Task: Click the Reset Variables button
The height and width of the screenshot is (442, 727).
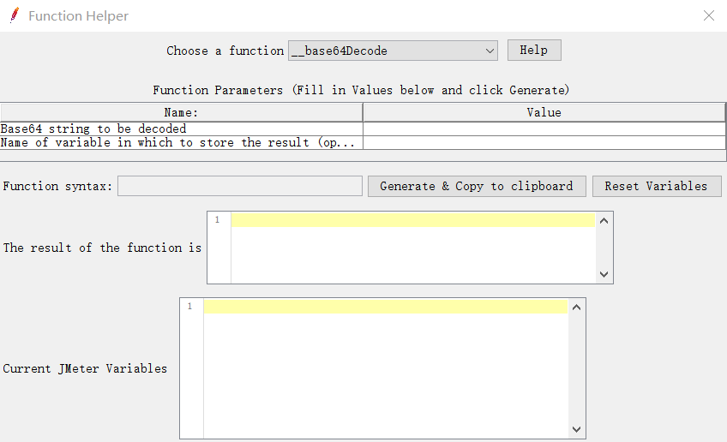Action: click(657, 186)
